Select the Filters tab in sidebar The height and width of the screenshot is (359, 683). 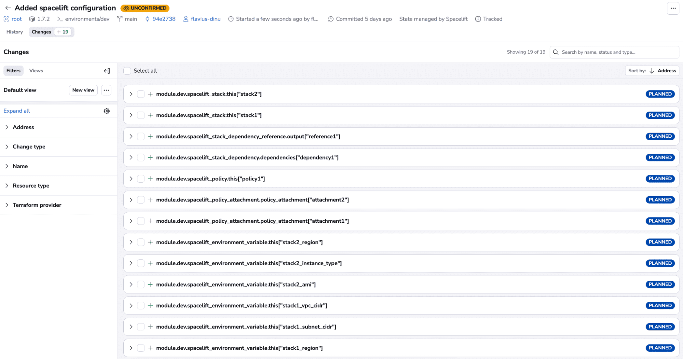click(x=13, y=71)
